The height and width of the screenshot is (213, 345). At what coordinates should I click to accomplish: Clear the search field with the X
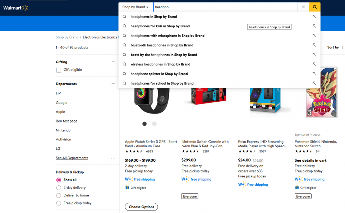click(x=303, y=7)
